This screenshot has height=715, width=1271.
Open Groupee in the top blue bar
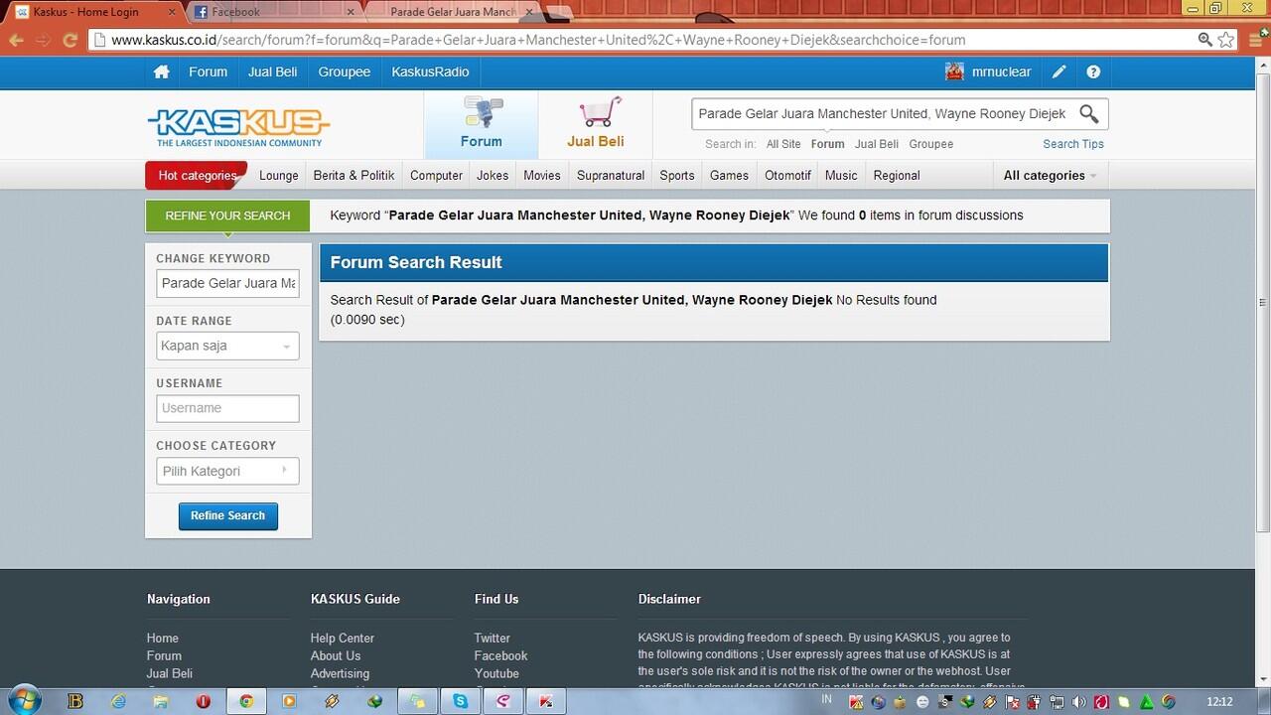click(x=345, y=71)
